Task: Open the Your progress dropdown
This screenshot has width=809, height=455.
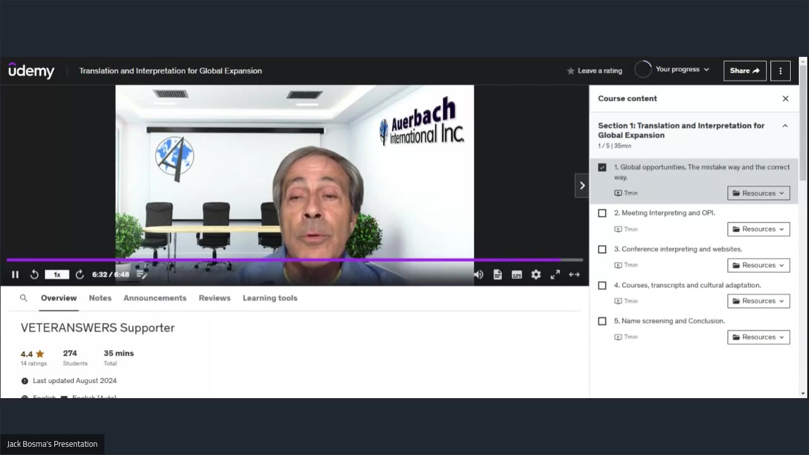Action: click(683, 70)
